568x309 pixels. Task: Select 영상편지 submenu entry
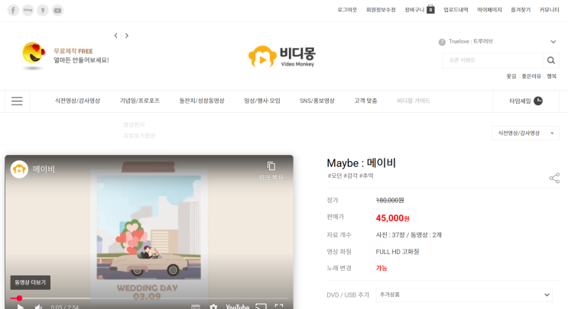click(x=134, y=124)
